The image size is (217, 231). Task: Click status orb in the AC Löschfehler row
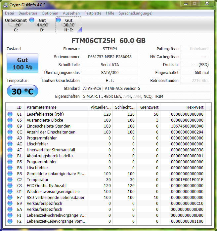(10, 144)
